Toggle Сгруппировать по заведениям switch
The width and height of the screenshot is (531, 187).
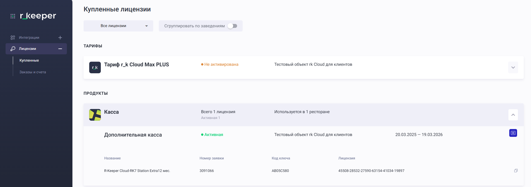tap(232, 26)
